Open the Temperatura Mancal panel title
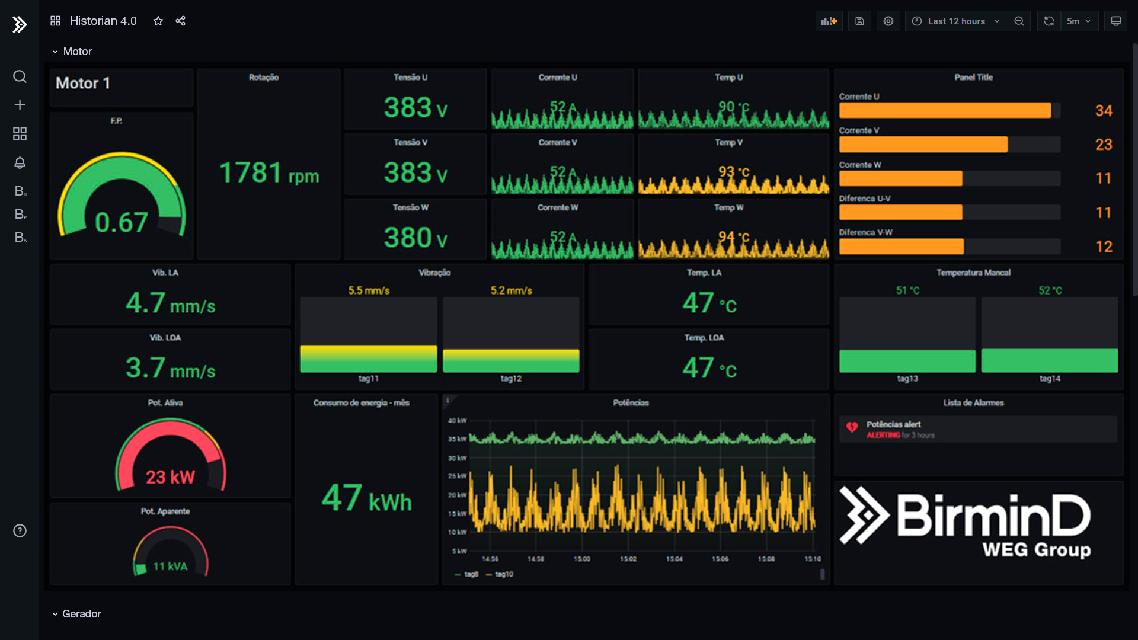Screen dimensions: 1138x640 (x=973, y=273)
